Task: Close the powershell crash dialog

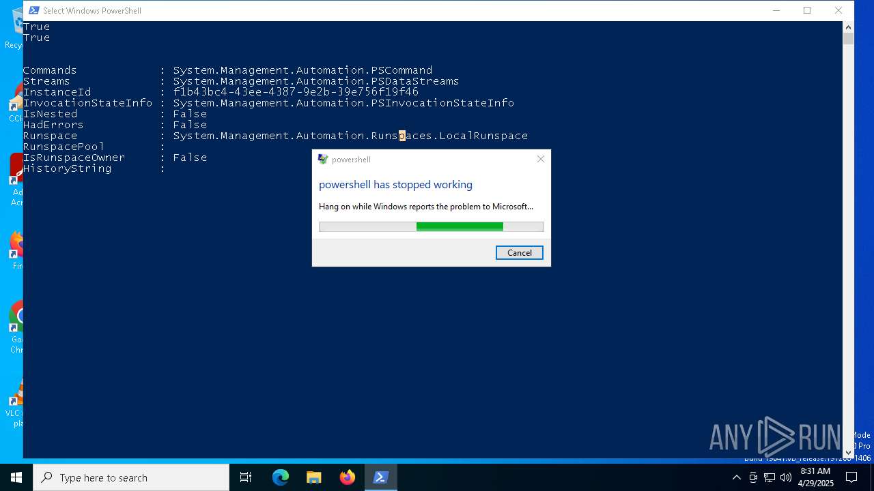Action: click(540, 159)
